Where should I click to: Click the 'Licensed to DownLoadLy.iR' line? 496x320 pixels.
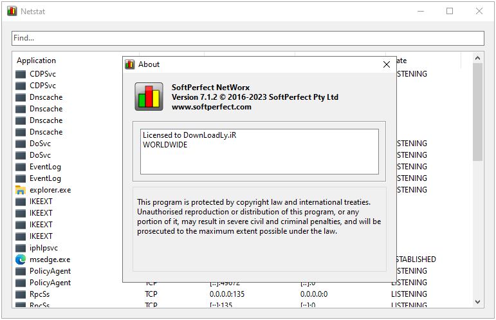point(190,135)
